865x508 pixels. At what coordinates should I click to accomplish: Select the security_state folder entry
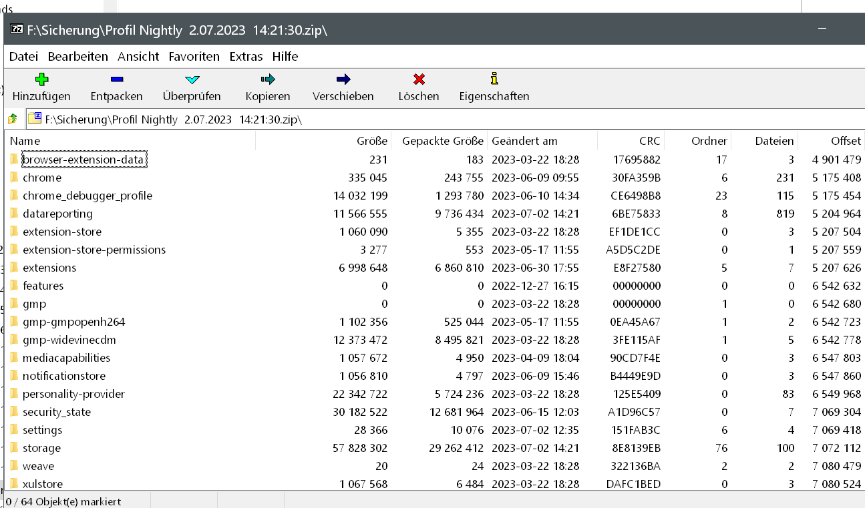tap(57, 412)
